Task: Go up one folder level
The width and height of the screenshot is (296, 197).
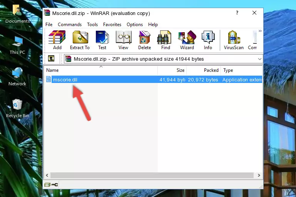Action: click(51, 59)
